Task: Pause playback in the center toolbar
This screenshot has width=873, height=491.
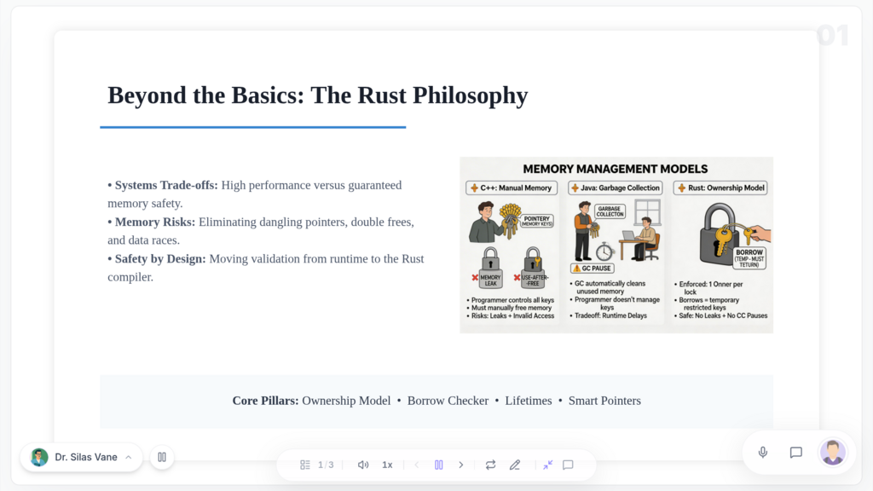Action: (x=439, y=465)
